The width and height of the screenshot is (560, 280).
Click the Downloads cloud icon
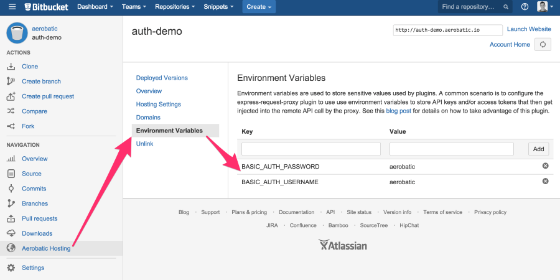click(11, 233)
